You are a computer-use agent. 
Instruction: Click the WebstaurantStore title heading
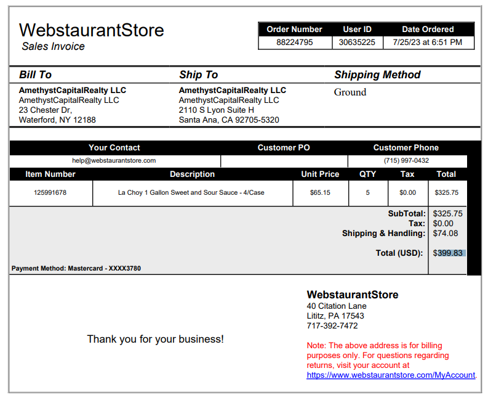pos(91,30)
